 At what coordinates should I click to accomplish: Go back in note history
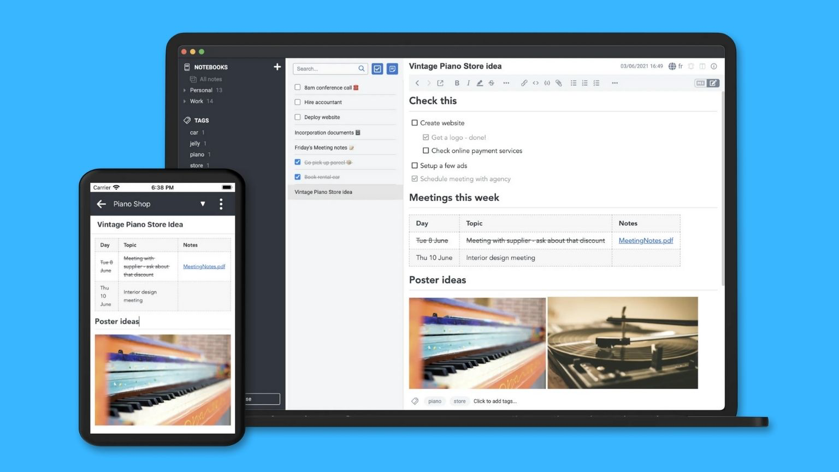[x=417, y=83]
